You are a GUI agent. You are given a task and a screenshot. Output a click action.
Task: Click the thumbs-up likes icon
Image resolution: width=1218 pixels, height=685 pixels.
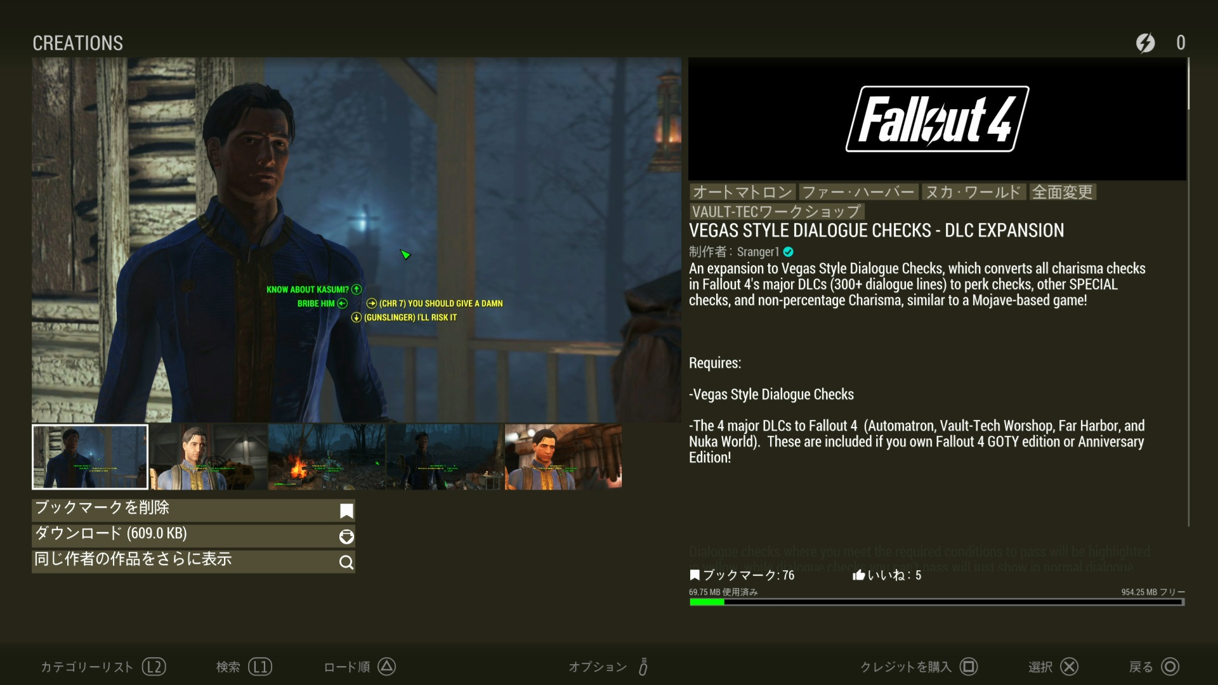(858, 575)
